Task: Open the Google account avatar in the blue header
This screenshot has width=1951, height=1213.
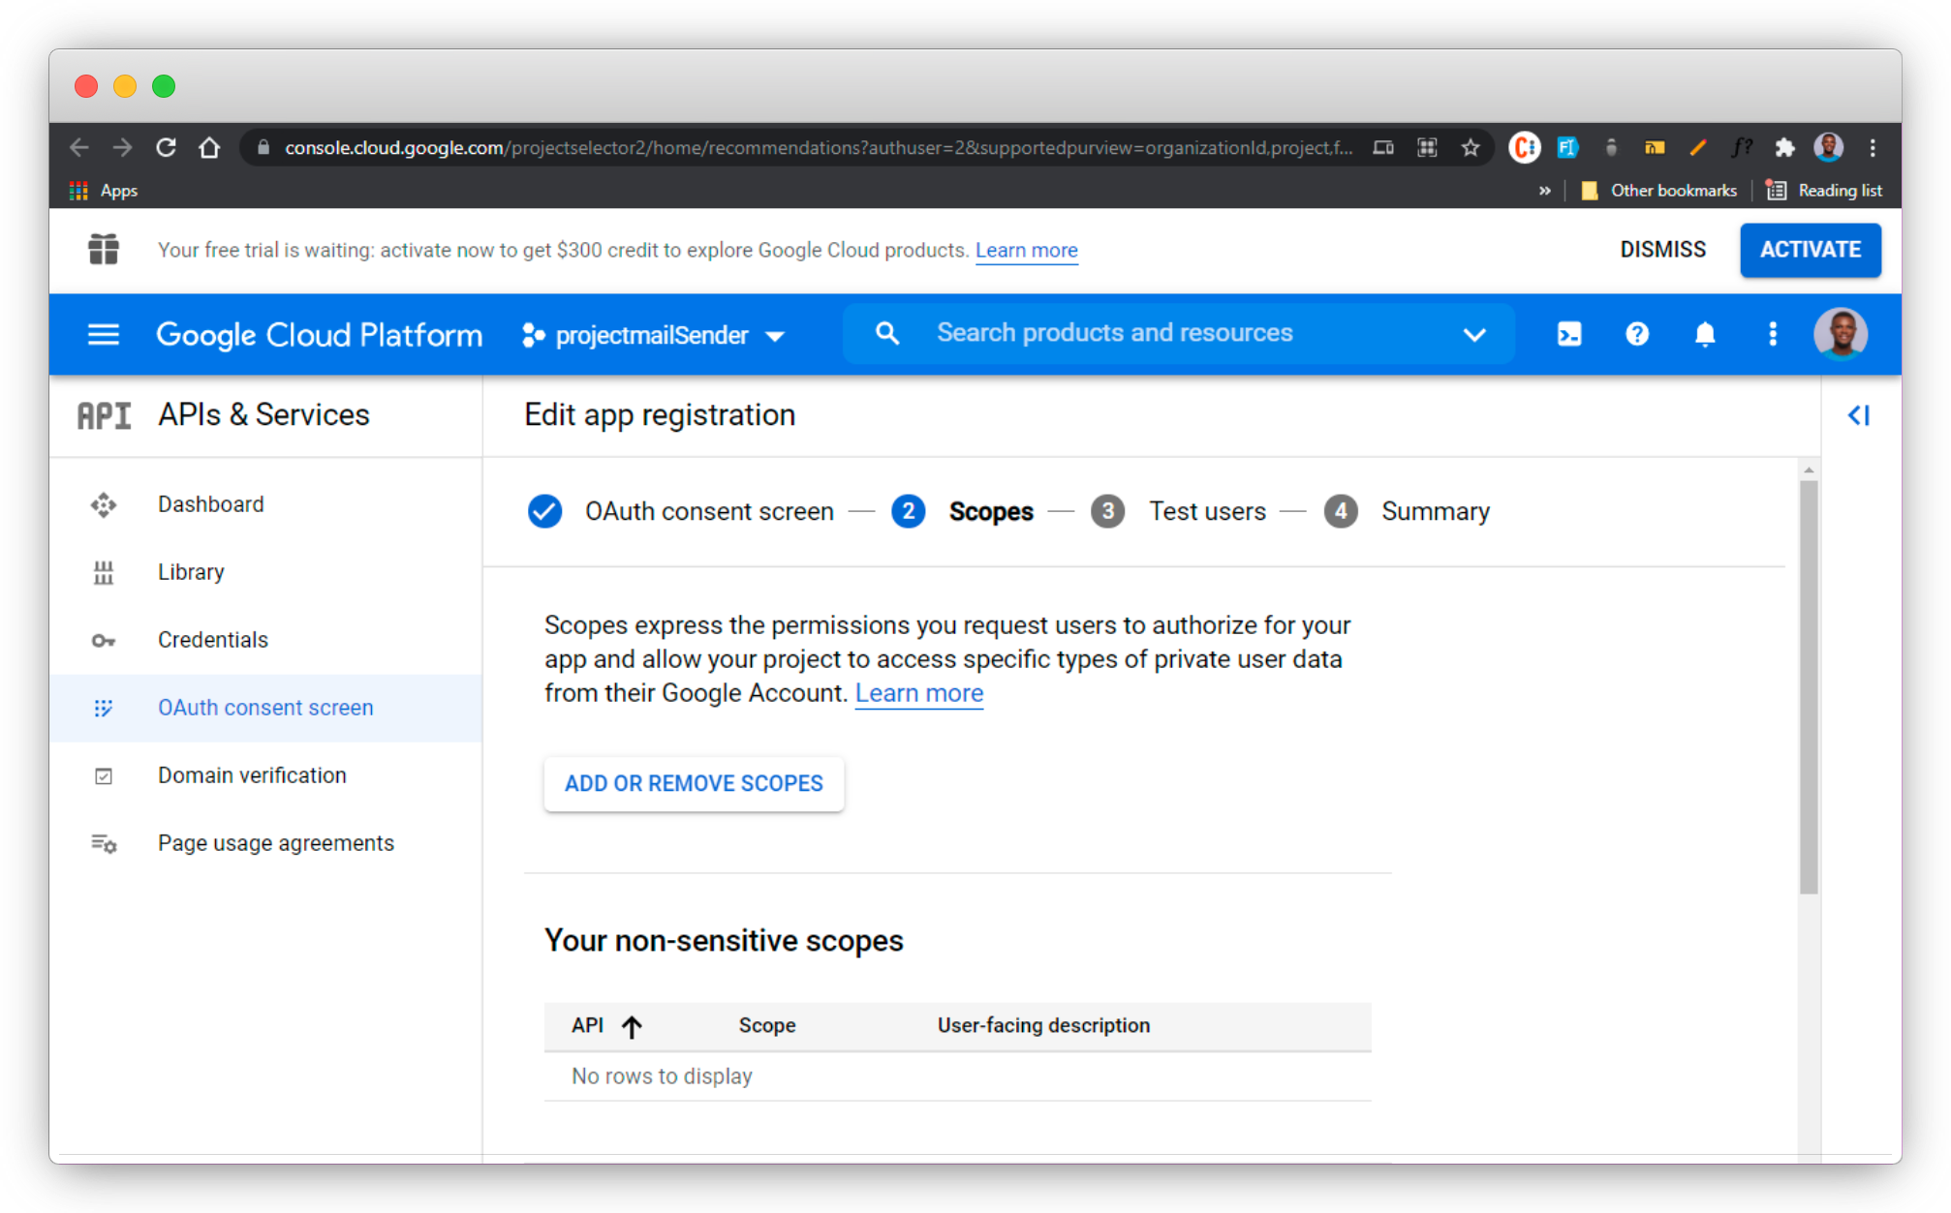Action: tap(1841, 334)
